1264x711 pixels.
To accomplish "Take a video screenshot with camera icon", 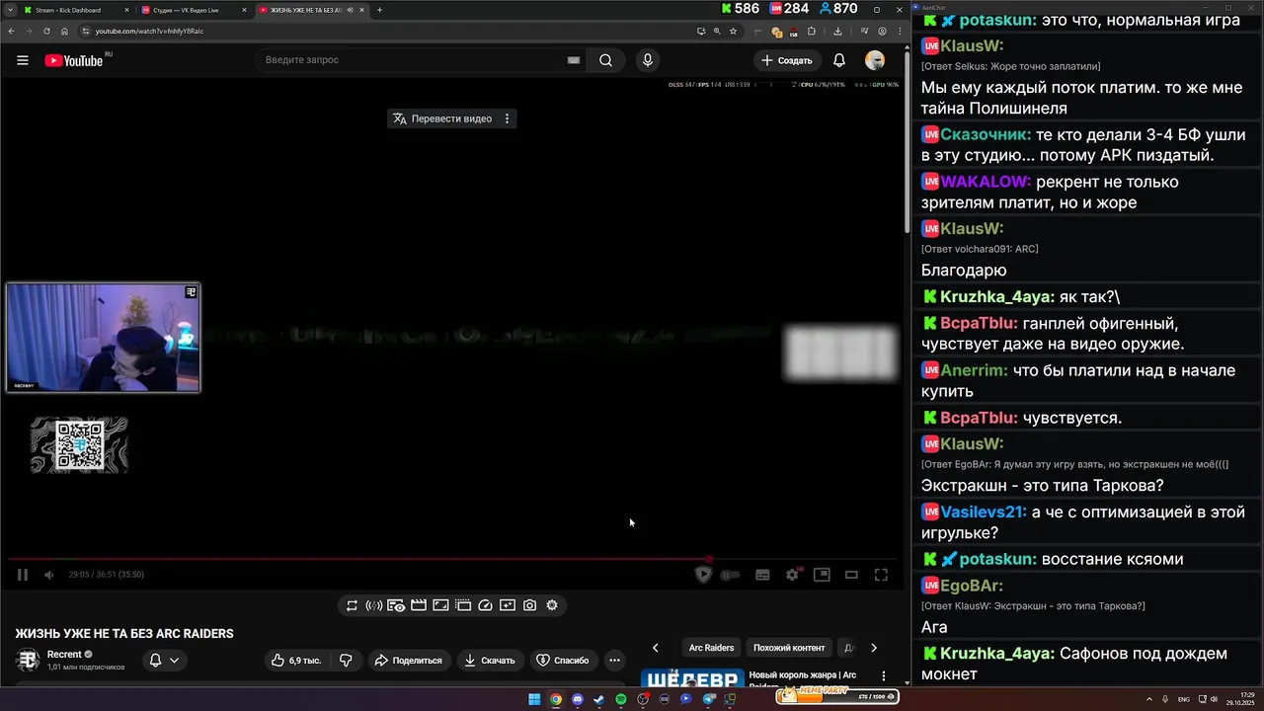I will tap(530, 605).
